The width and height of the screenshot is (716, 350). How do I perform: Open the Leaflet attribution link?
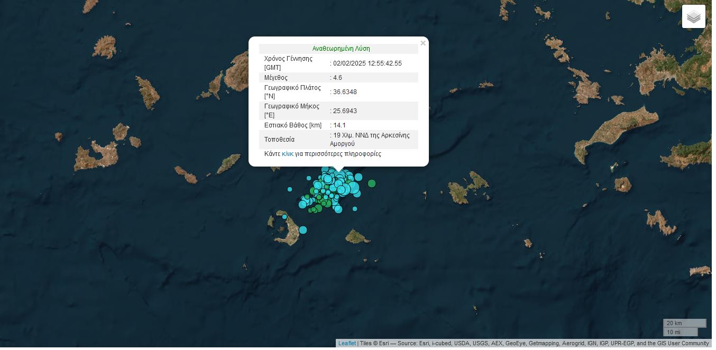[347, 343]
